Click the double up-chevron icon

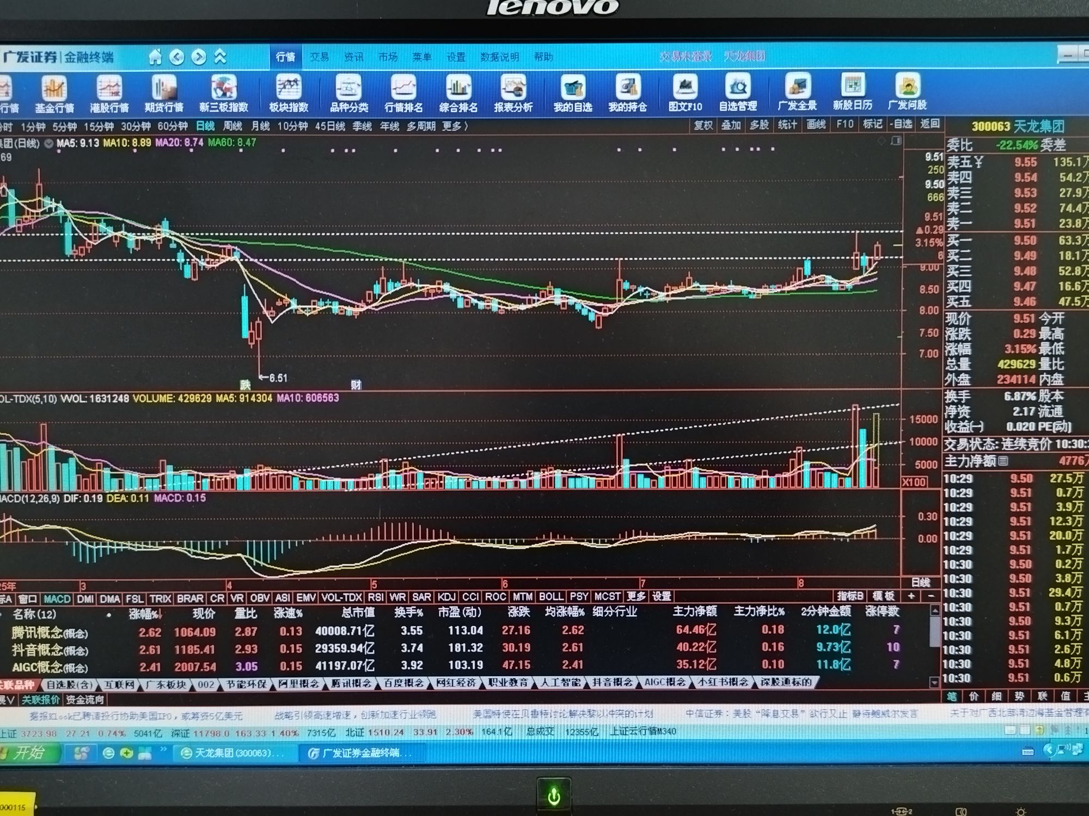220,57
